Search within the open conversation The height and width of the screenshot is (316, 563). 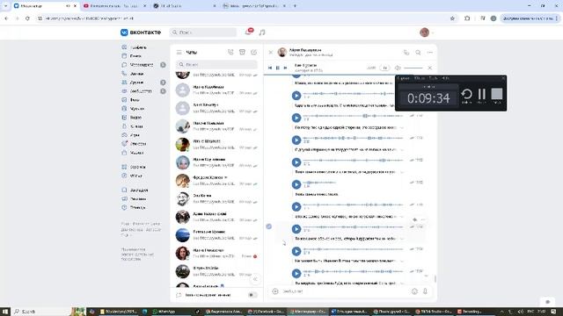(418, 53)
